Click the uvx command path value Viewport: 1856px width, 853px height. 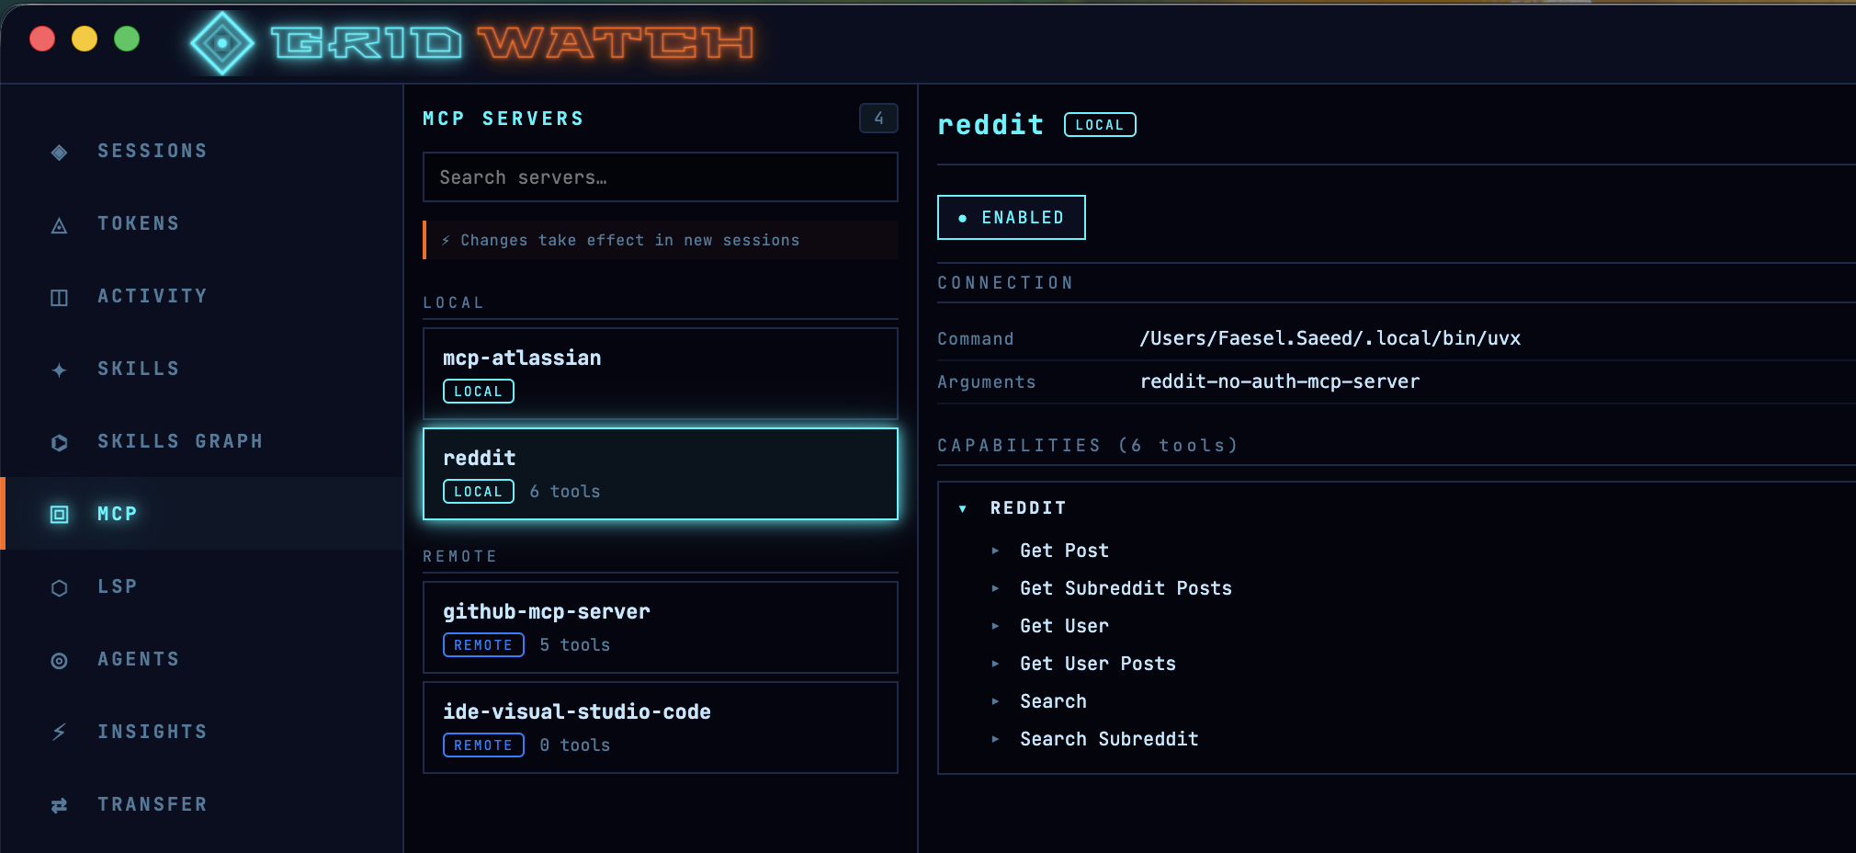pyautogui.click(x=1330, y=338)
